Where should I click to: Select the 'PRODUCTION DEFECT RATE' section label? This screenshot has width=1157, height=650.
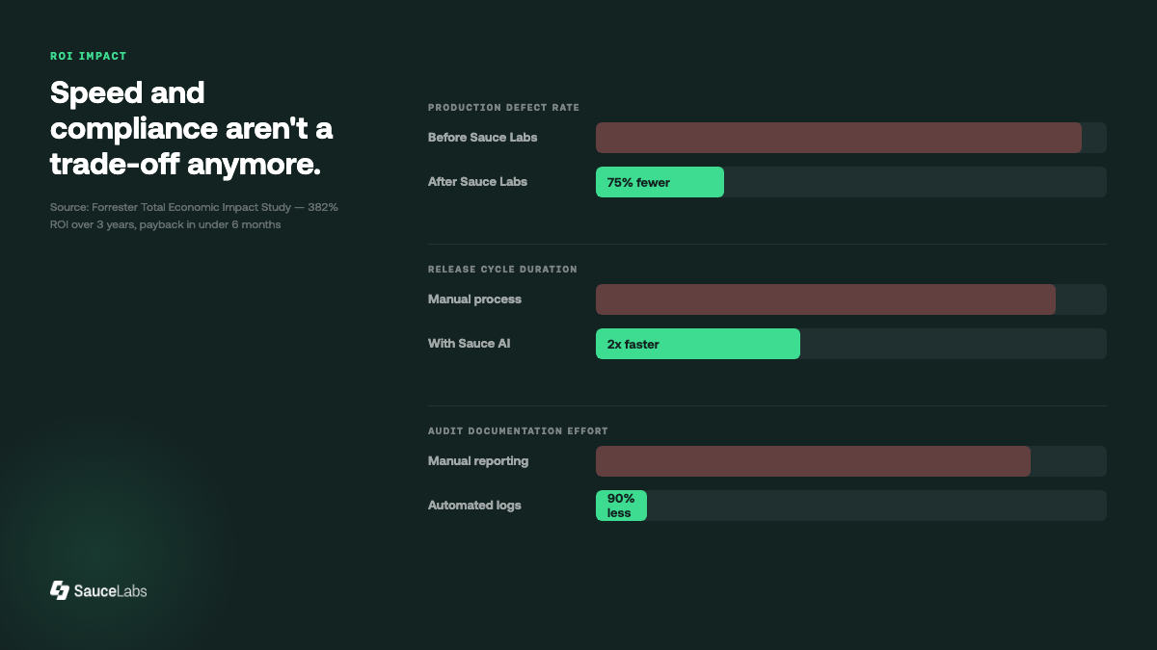[x=504, y=108]
